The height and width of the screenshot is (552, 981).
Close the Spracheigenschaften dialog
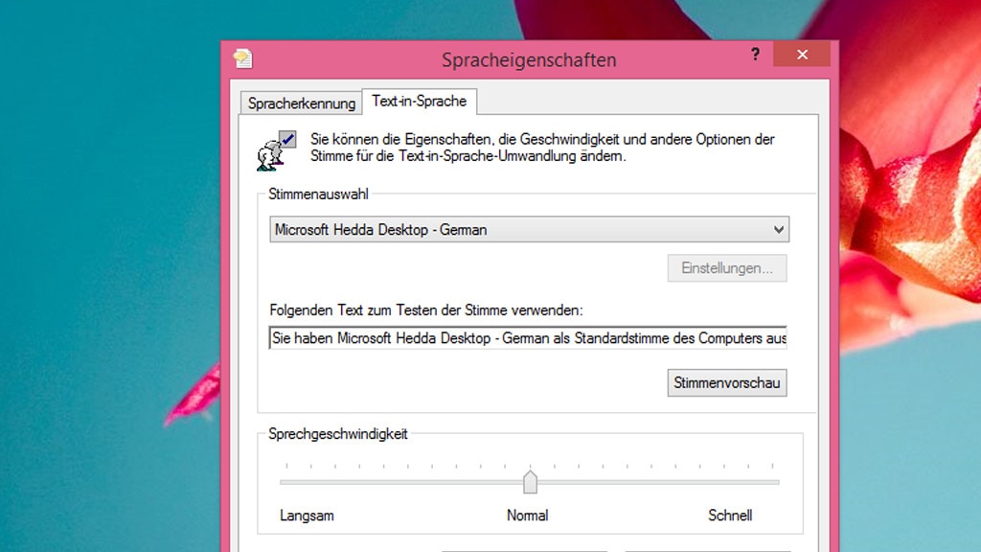point(802,55)
